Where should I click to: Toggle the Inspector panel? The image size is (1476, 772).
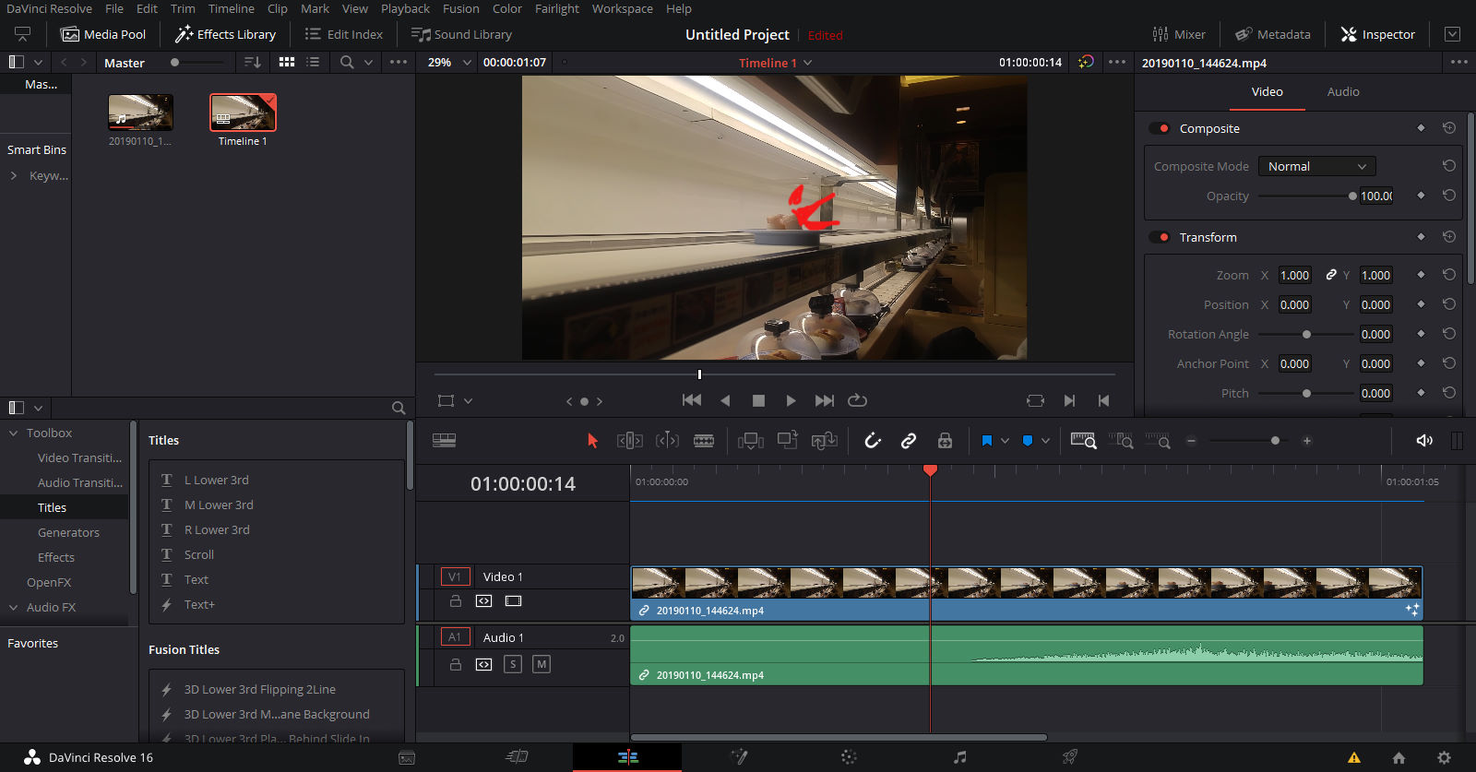click(x=1377, y=34)
